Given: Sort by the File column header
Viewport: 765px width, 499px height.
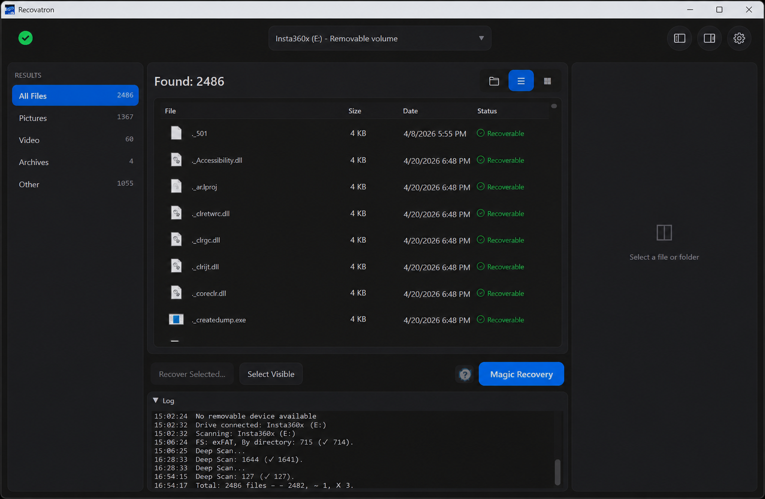Looking at the screenshot, I should tap(170, 111).
